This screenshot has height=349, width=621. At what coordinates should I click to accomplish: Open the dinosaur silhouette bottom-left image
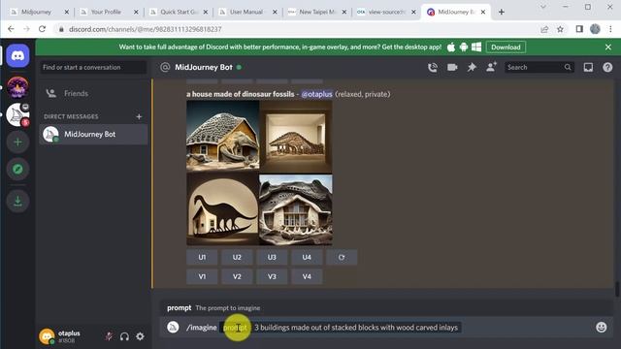(x=222, y=209)
